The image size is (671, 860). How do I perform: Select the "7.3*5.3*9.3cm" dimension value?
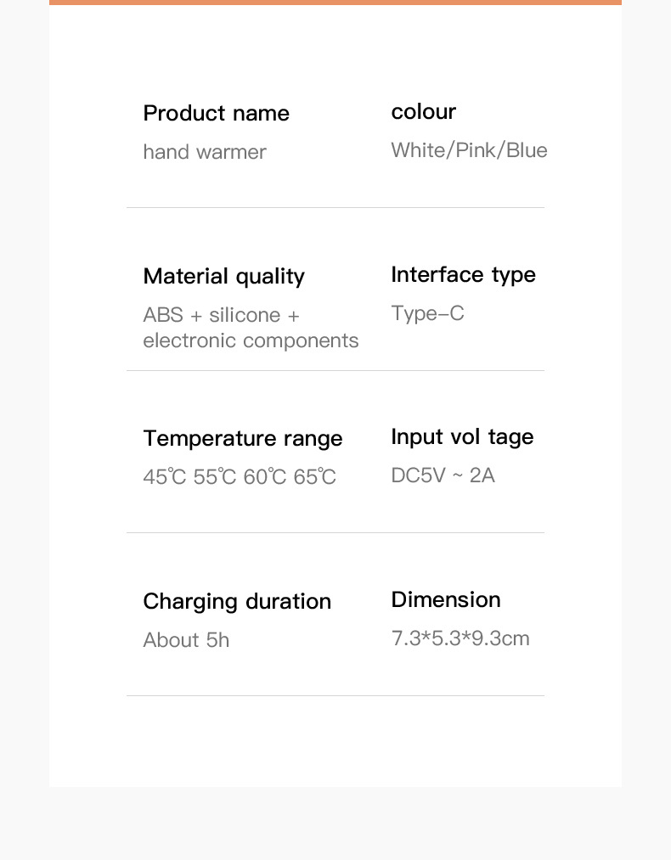tap(460, 638)
